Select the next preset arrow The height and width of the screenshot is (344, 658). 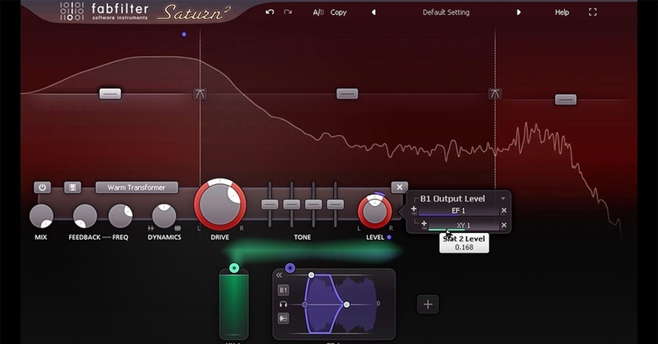pyautogui.click(x=519, y=12)
